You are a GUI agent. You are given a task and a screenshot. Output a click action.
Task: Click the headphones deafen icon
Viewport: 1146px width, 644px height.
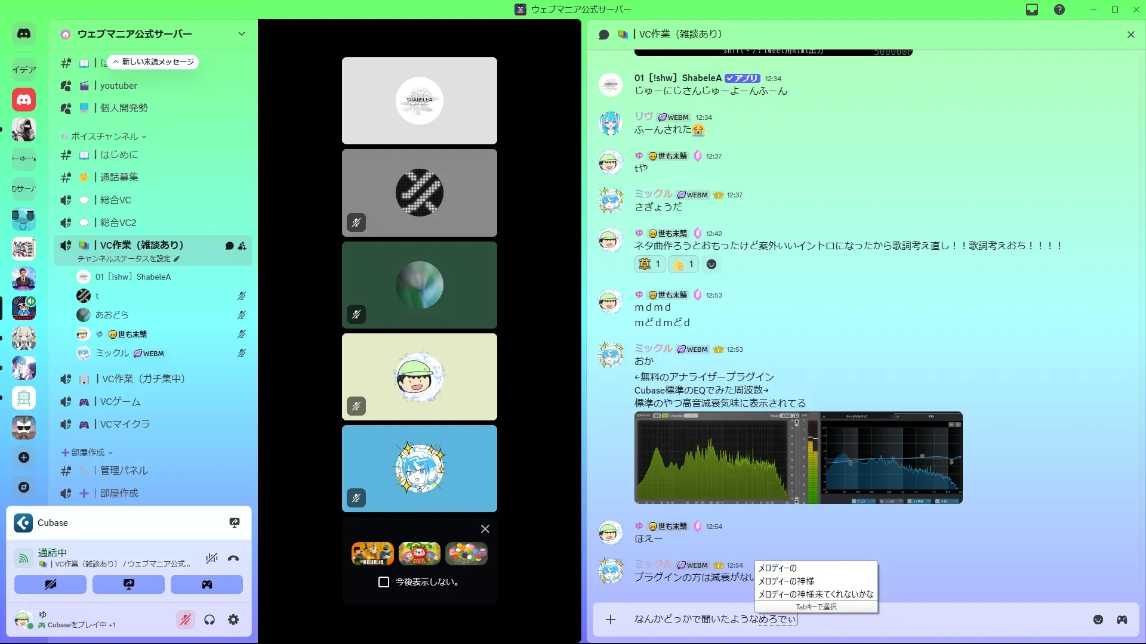pyautogui.click(x=210, y=620)
